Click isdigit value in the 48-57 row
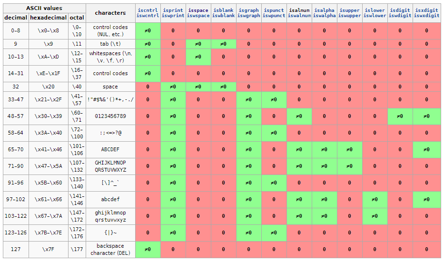 pyautogui.click(x=400, y=116)
